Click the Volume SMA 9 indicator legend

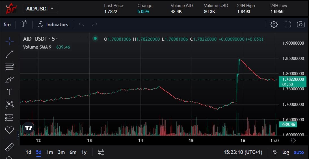click(x=37, y=47)
